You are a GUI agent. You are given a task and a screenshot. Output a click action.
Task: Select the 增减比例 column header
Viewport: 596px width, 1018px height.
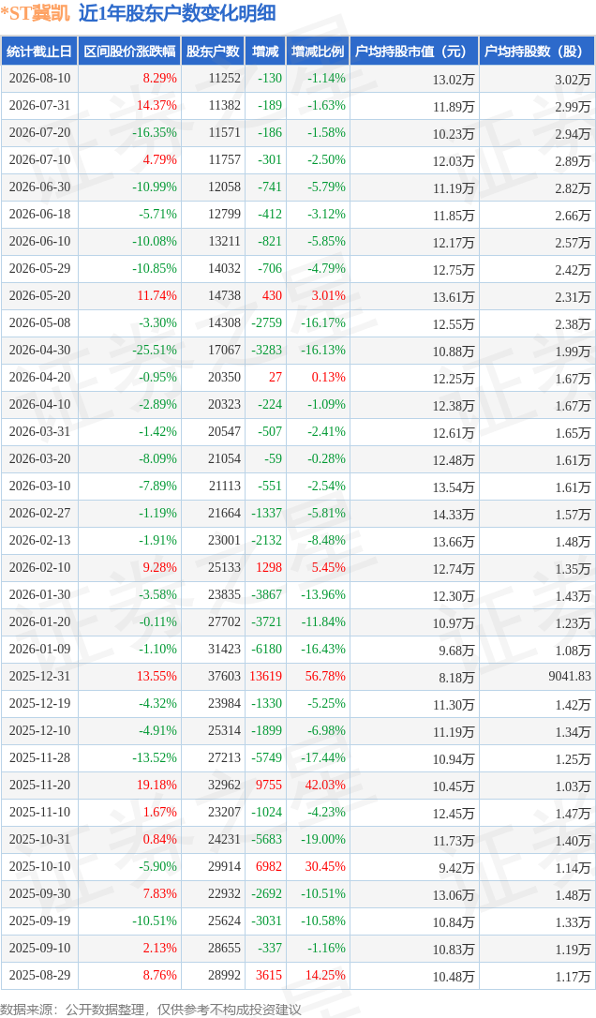click(318, 52)
